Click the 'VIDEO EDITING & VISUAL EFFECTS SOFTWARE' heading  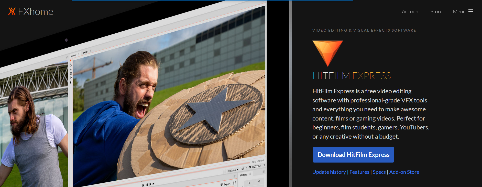click(x=364, y=30)
